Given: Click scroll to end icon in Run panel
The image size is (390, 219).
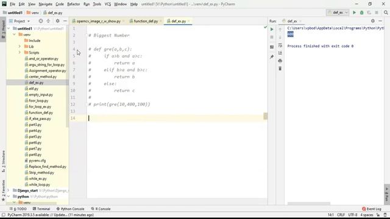Looking at the screenshot, I should click(280, 53).
